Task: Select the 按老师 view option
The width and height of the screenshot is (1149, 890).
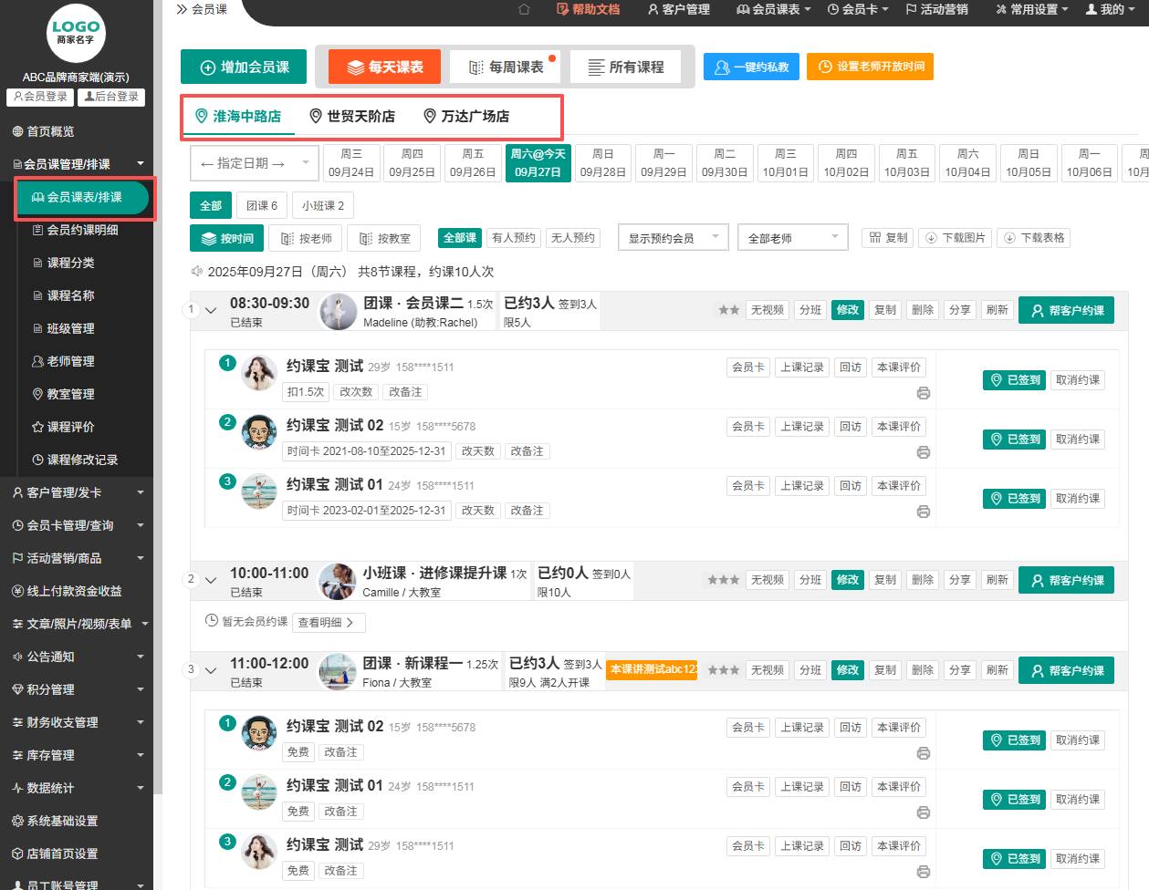Action: (x=307, y=239)
